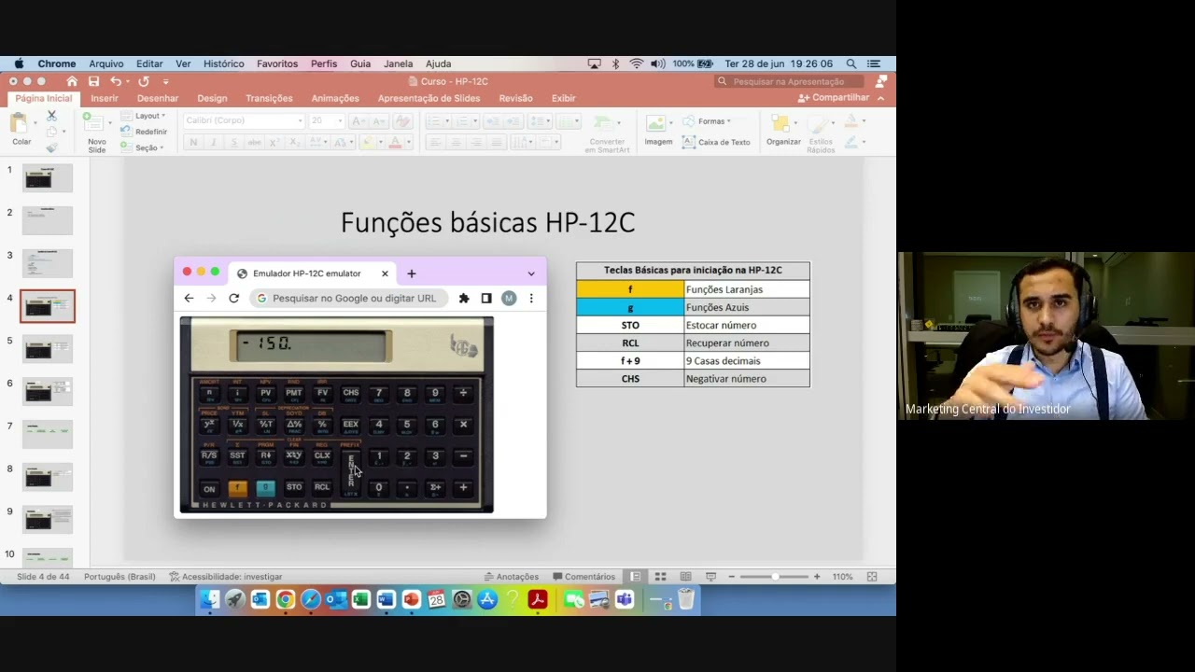Screen dimensions: 1195x672
Task: Toggle underline formatting
Action: 233,143
